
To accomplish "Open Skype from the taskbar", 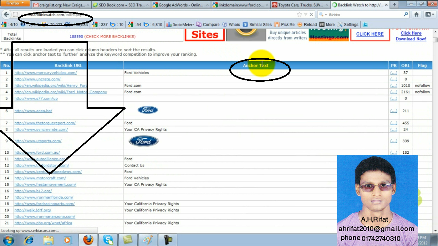I will click(x=108, y=240).
